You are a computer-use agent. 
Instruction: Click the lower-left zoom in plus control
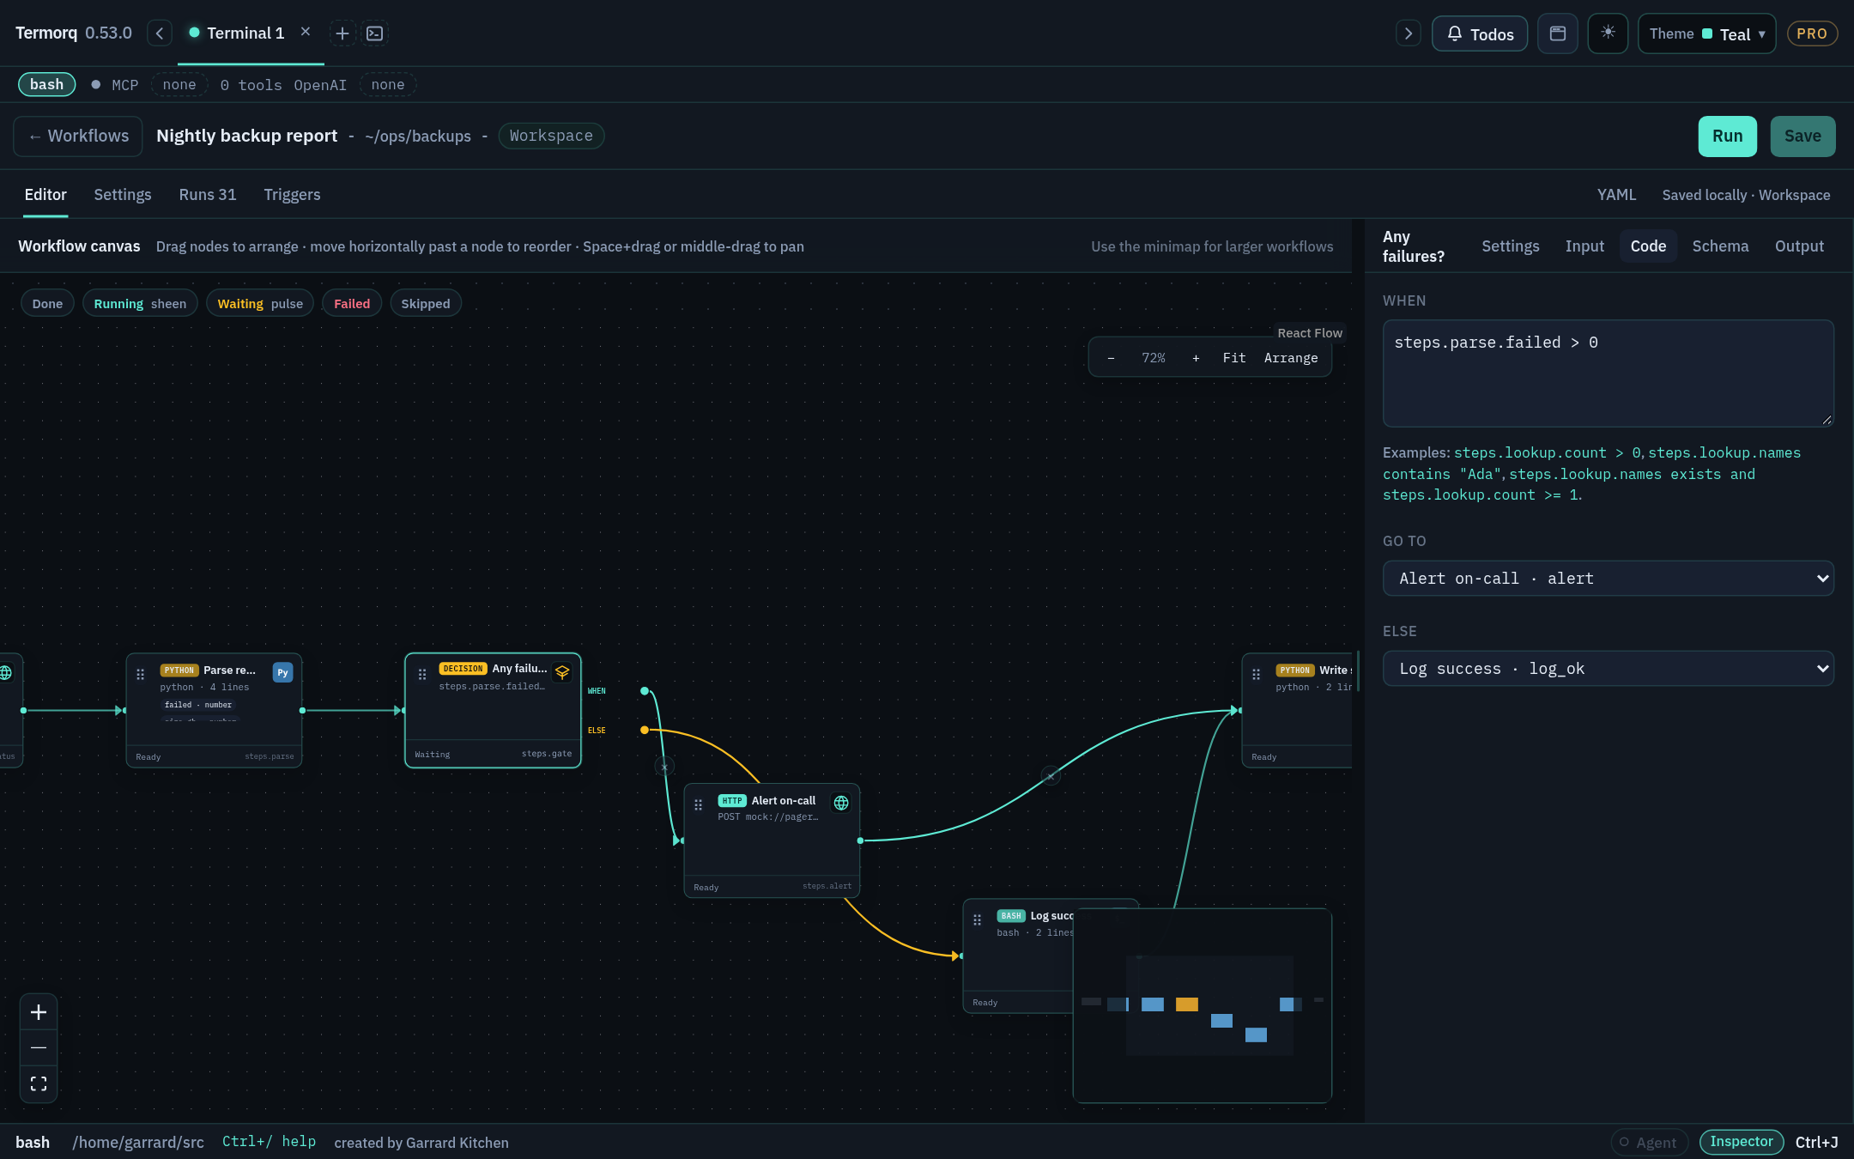(39, 1012)
